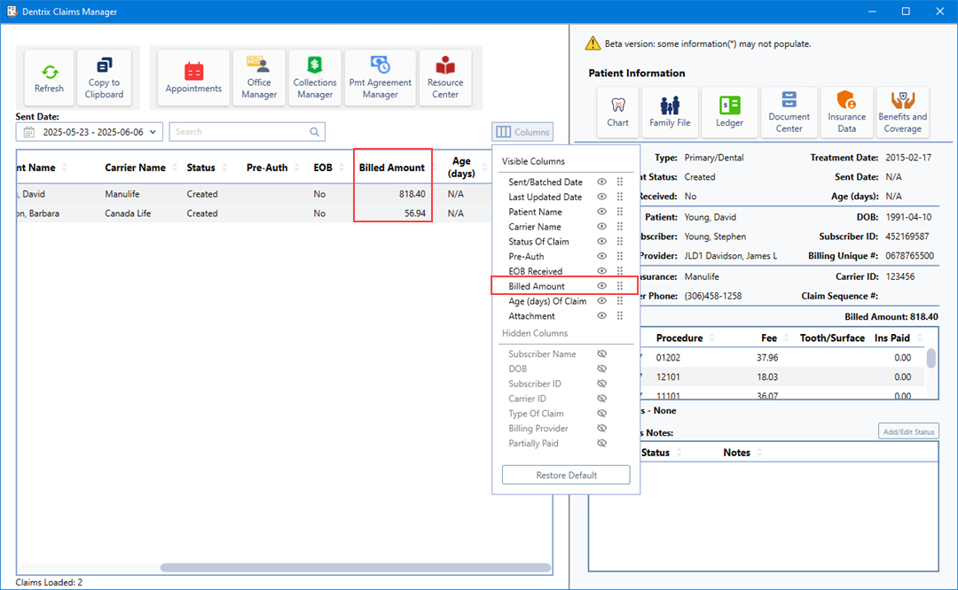Click the Restore Default button

tap(566, 475)
